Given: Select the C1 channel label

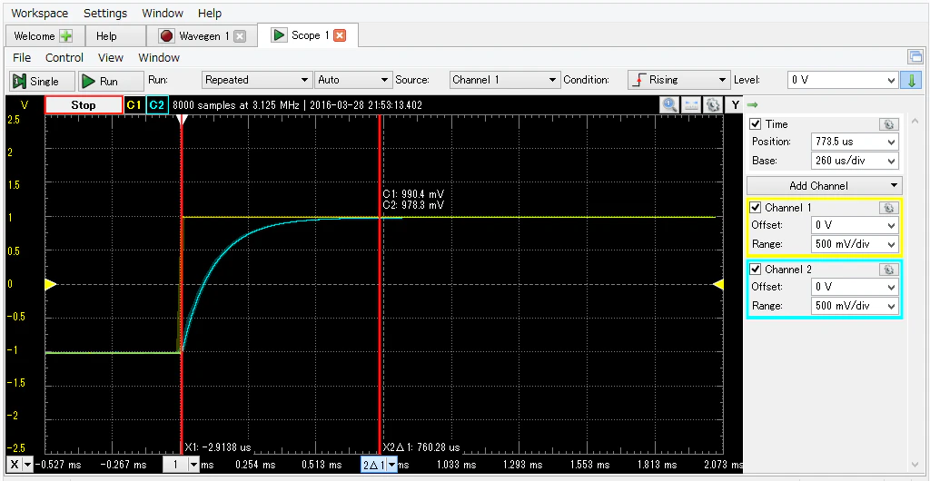Looking at the screenshot, I should tap(134, 105).
